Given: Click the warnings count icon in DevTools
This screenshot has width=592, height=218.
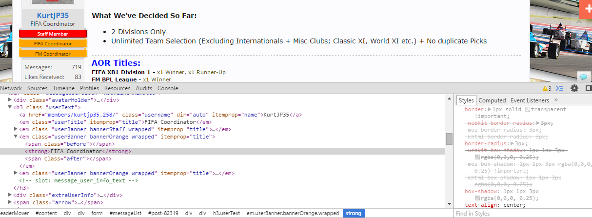Looking at the screenshot, I should point(547,88).
